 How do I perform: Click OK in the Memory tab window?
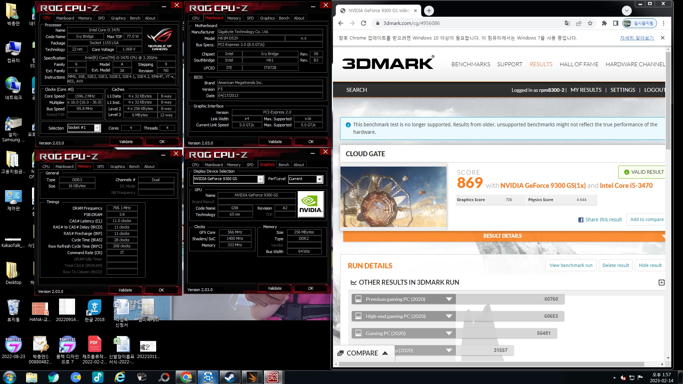[x=161, y=290]
